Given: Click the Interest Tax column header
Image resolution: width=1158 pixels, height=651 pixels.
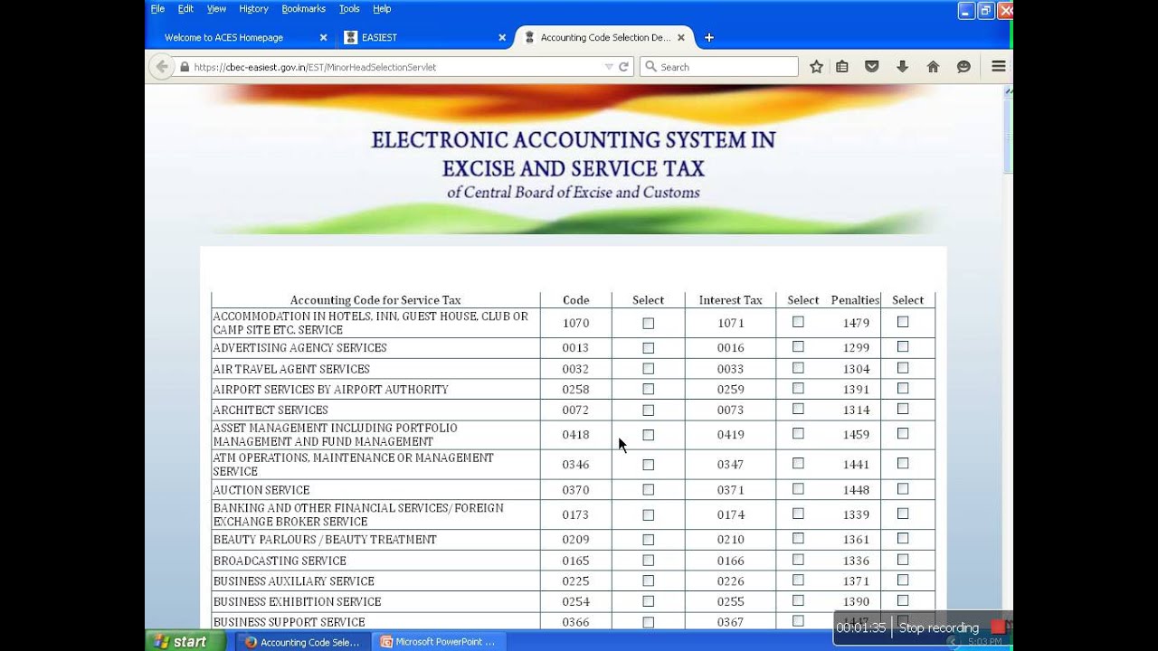Looking at the screenshot, I should (730, 300).
